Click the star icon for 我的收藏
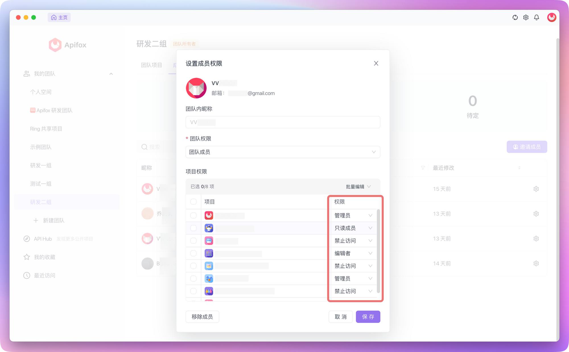This screenshot has width=569, height=352. [x=26, y=257]
